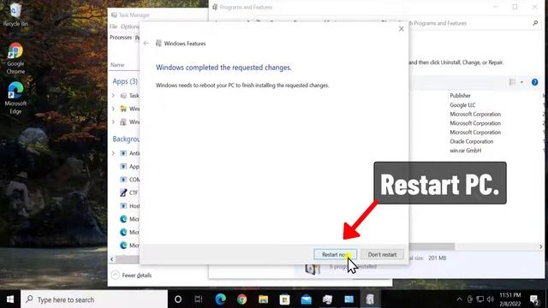
Task: Expand the Antimalware background process row
Action: point(113,153)
